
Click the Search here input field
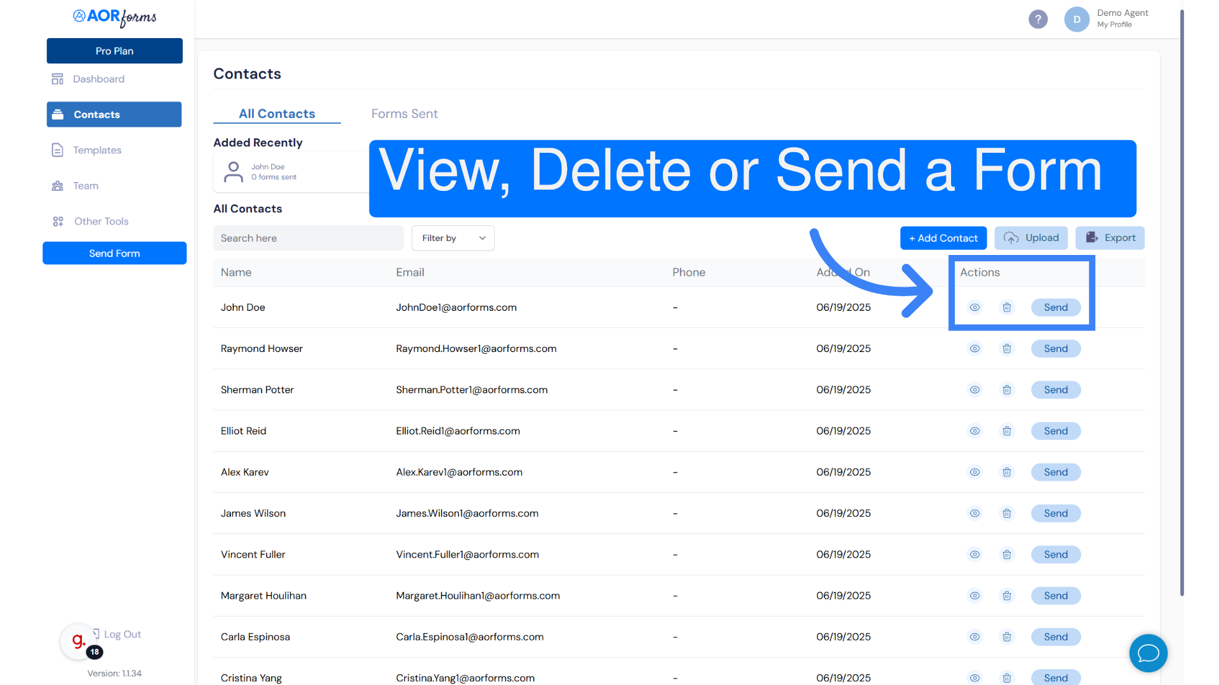click(309, 238)
